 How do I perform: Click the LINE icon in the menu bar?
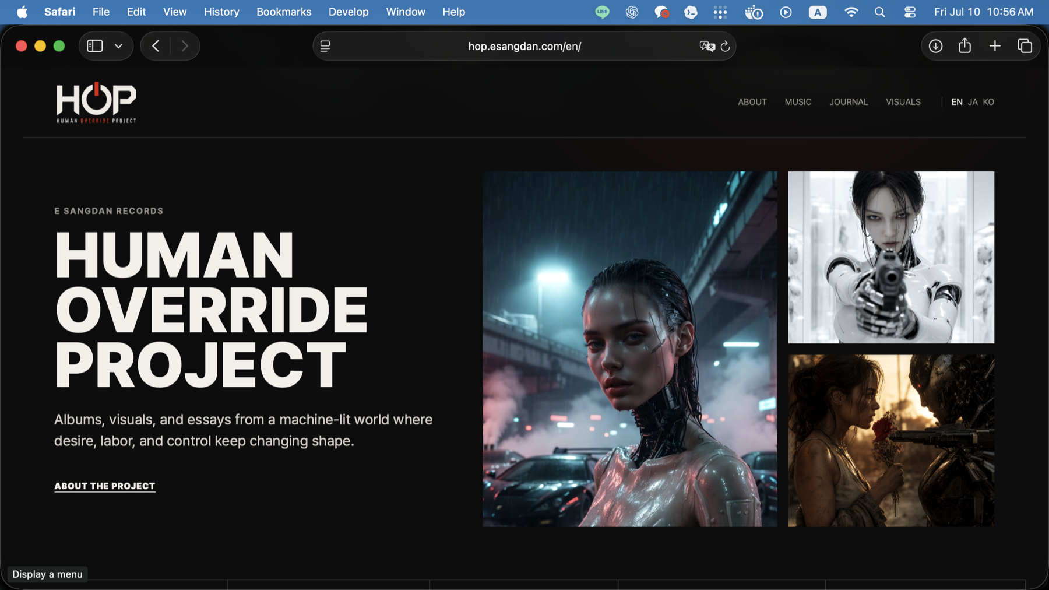click(602, 12)
